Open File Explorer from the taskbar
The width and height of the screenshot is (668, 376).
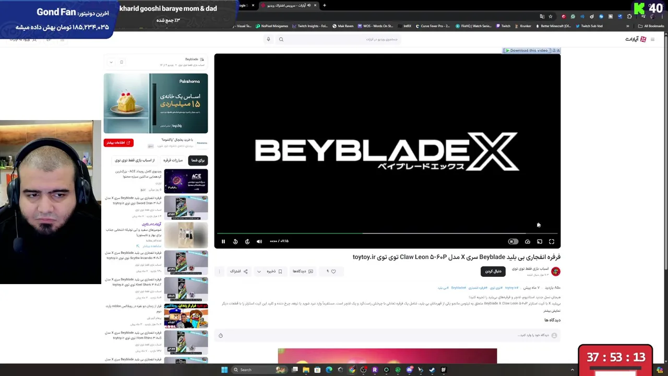306,370
